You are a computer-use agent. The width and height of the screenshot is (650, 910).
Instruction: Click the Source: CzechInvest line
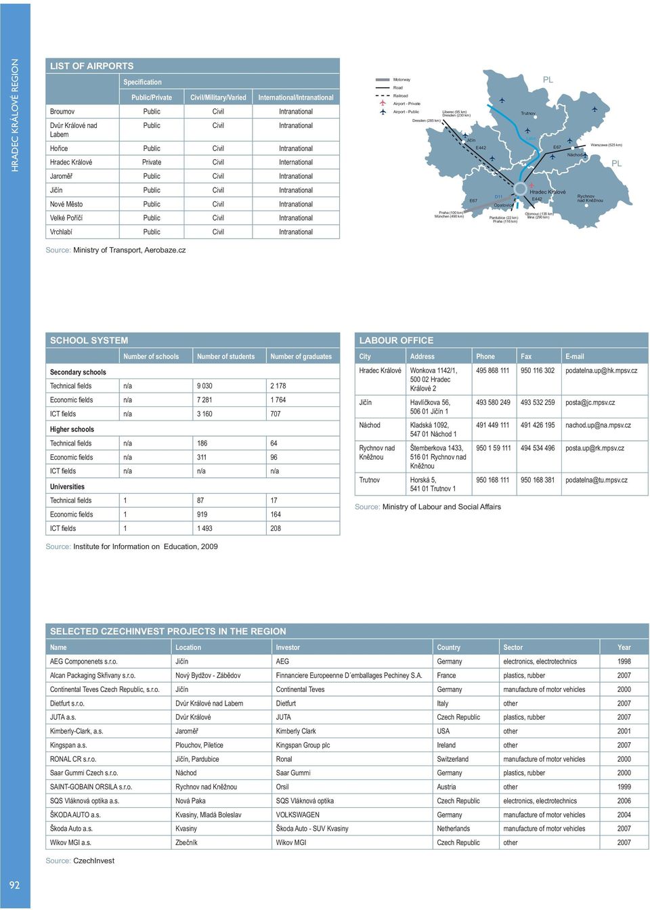pyautogui.click(x=80, y=861)
